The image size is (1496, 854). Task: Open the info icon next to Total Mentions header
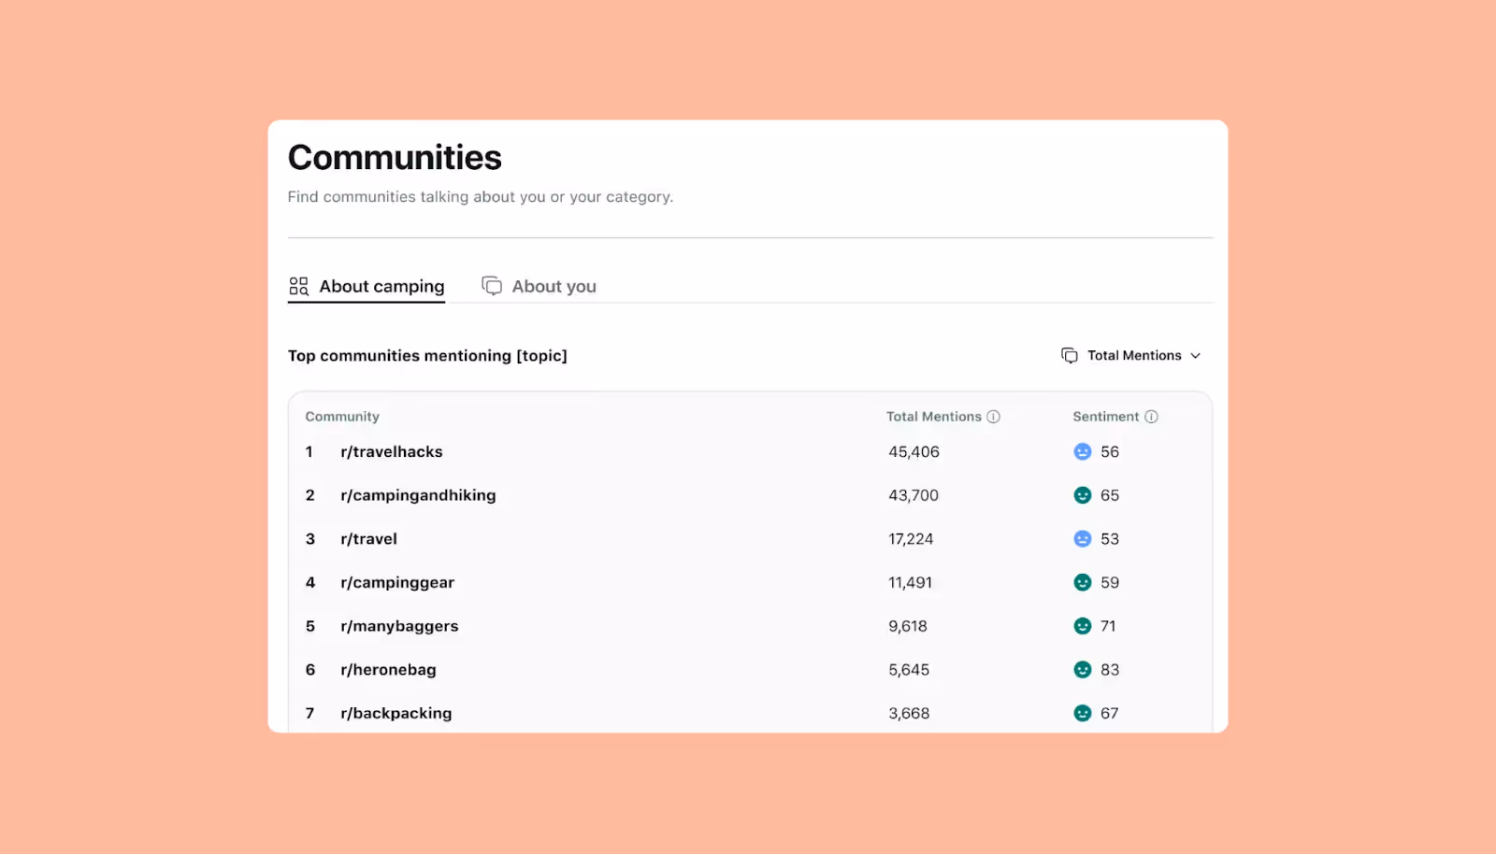tap(995, 417)
